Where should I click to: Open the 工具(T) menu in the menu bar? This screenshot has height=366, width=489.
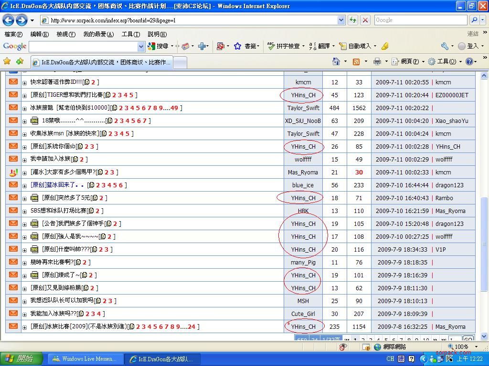[130, 34]
